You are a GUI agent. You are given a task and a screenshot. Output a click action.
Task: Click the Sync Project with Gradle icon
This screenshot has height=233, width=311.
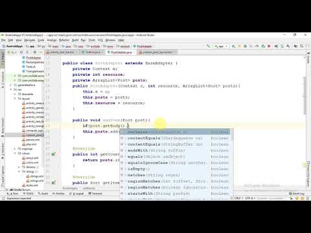276,46
